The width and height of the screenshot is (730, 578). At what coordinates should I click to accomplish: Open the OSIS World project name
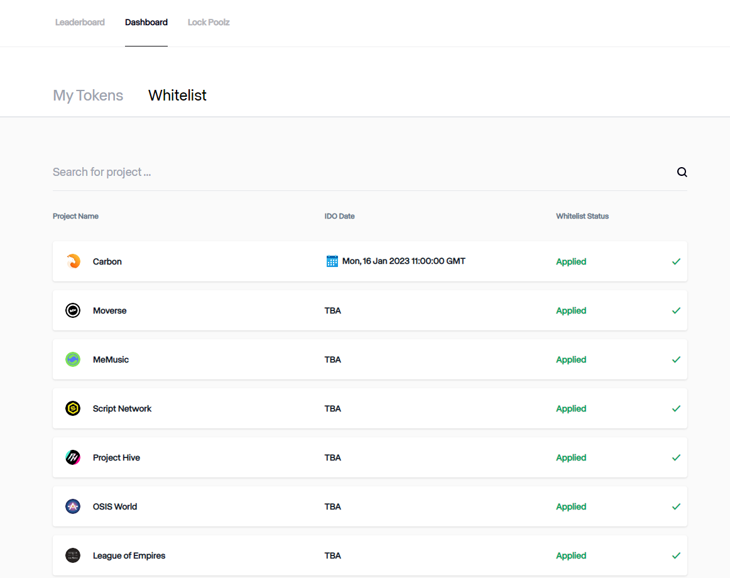[x=115, y=506]
